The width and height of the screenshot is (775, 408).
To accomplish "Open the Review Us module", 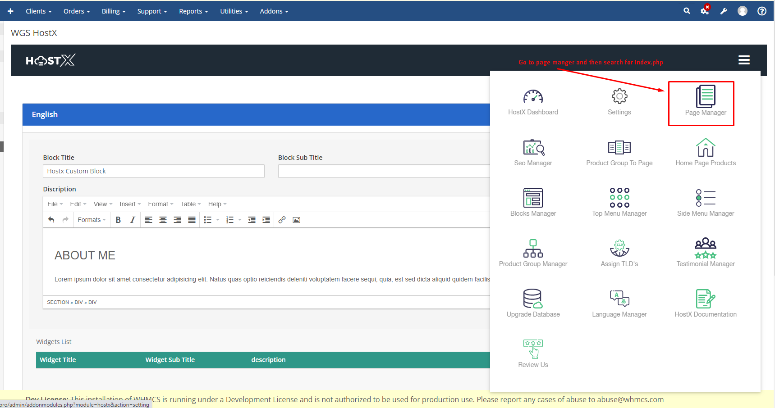I will [x=533, y=354].
